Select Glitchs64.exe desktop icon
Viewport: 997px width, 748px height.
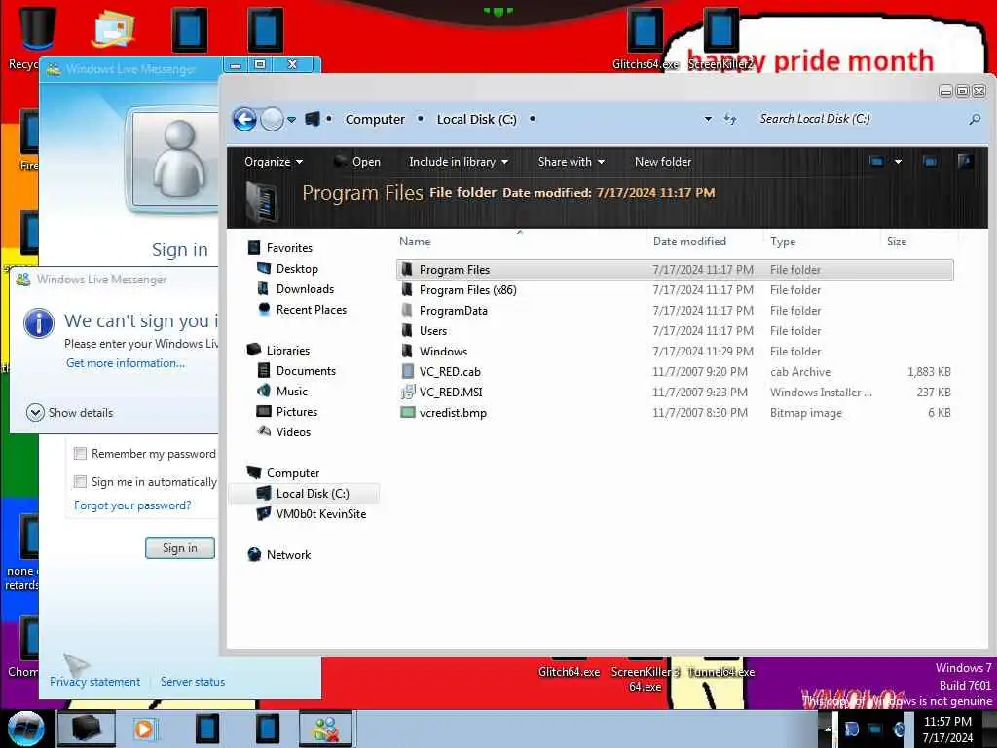pos(645,39)
